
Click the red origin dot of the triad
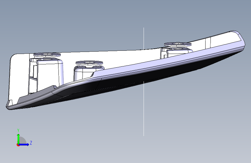coord(18,145)
